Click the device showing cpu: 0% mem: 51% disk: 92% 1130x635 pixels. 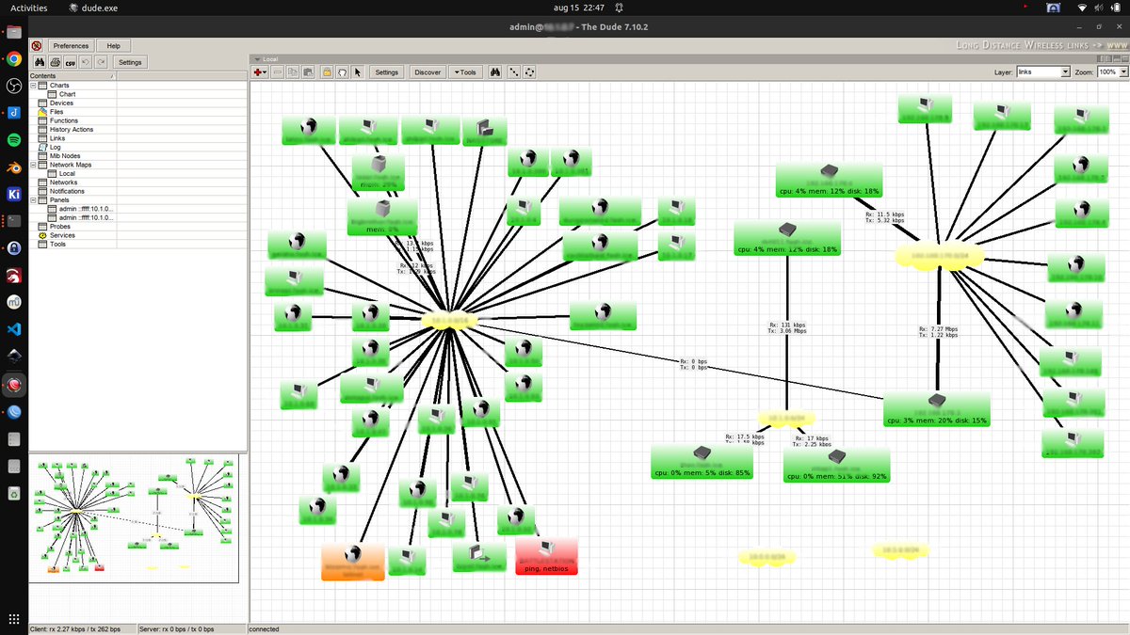point(836,465)
